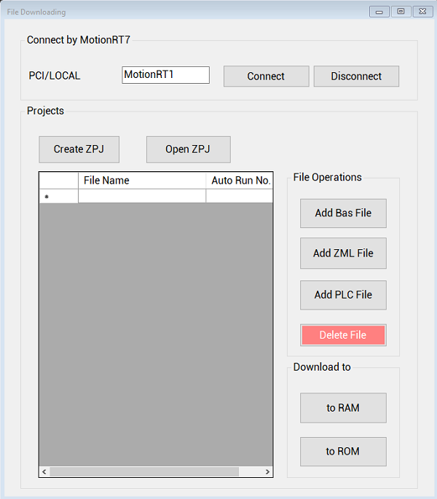
Task: Download the project to RAM
Action: (x=343, y=408)
